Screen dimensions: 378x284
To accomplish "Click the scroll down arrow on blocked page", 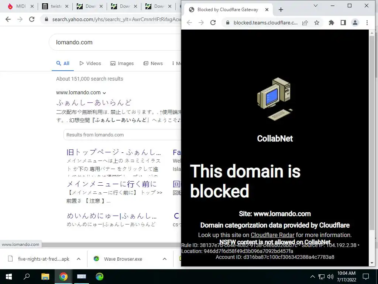I will (372, 263).
